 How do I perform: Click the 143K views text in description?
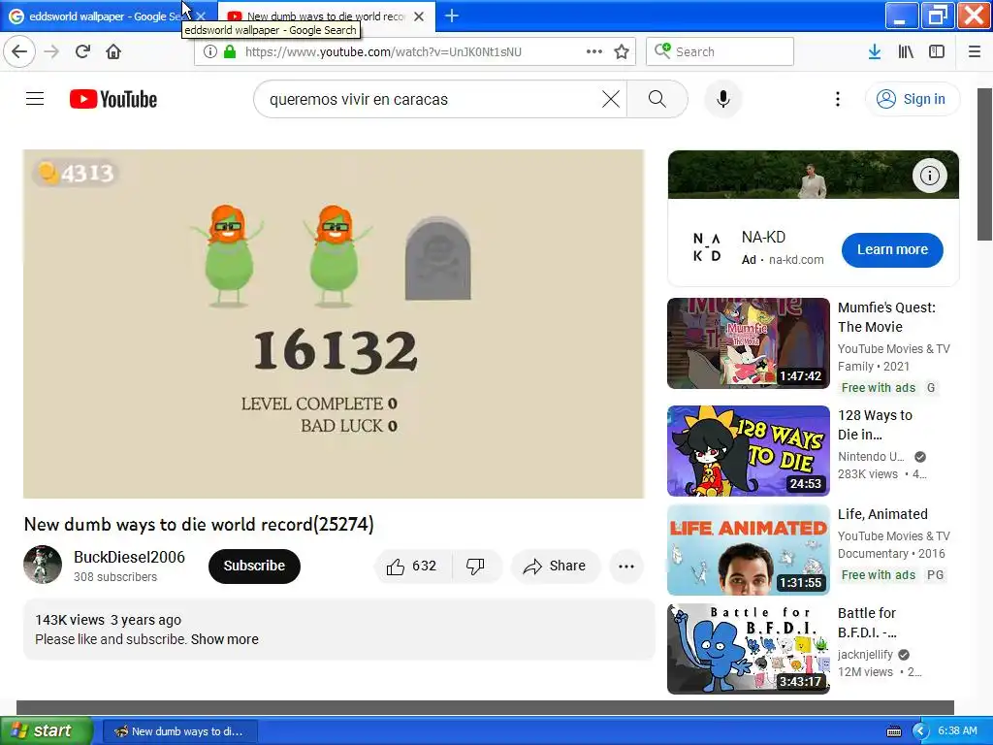[x=70, y=620]
